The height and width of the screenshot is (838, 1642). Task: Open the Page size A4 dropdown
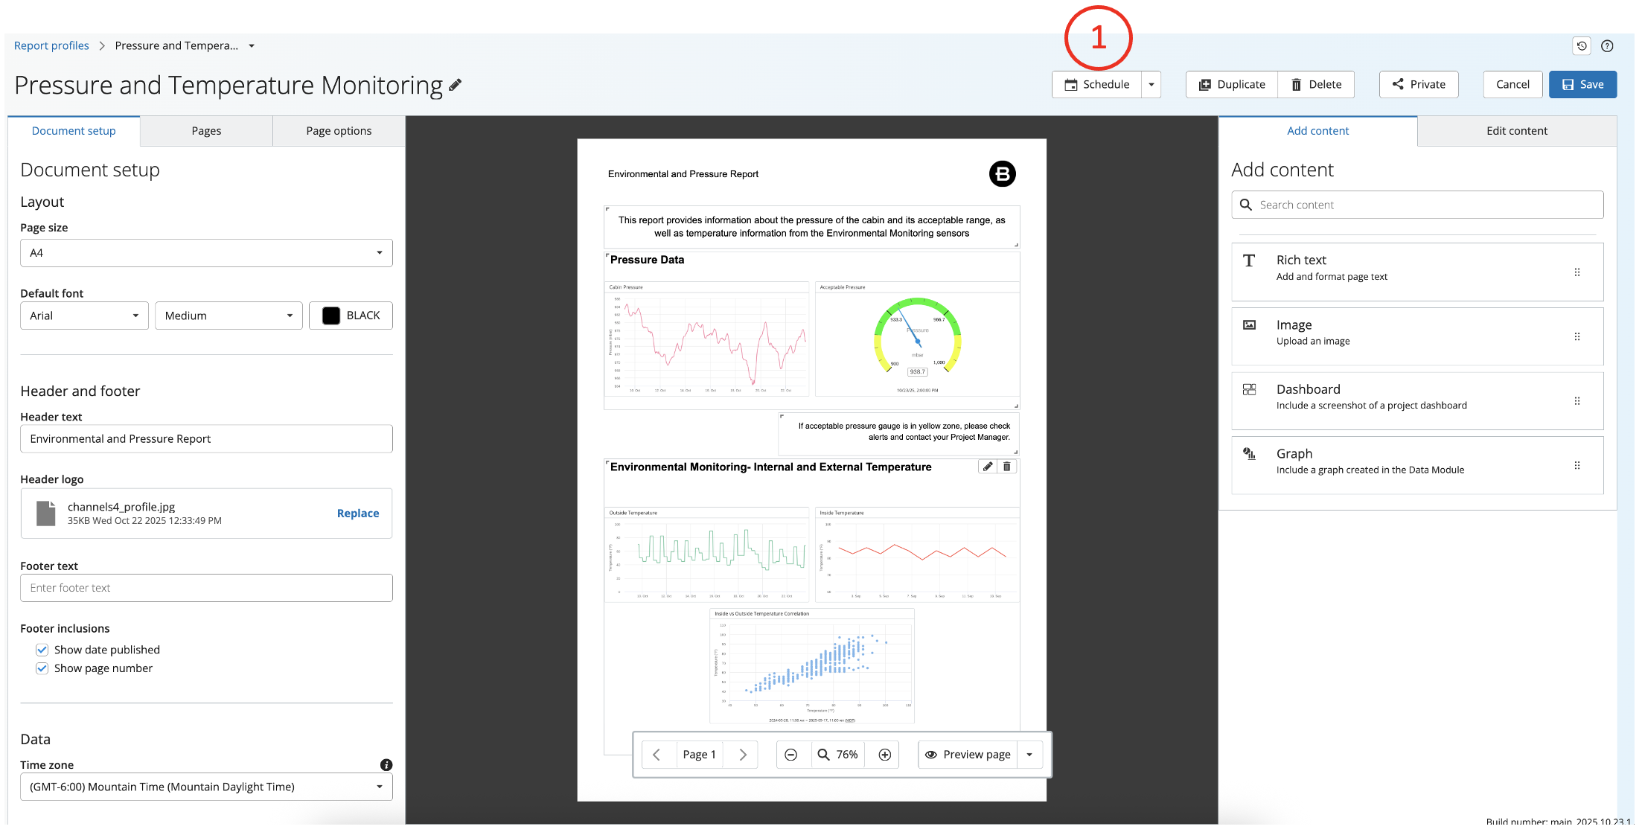tap(206, 253)
